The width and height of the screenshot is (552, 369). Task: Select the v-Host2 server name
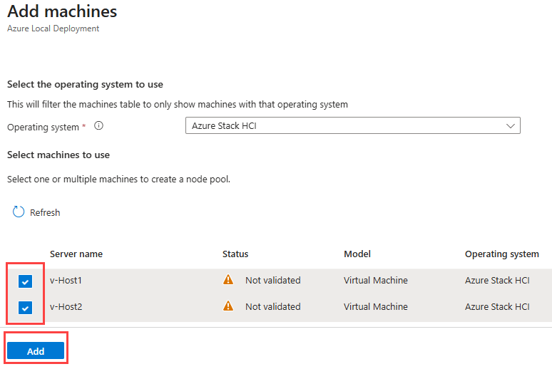coord(66,306)
